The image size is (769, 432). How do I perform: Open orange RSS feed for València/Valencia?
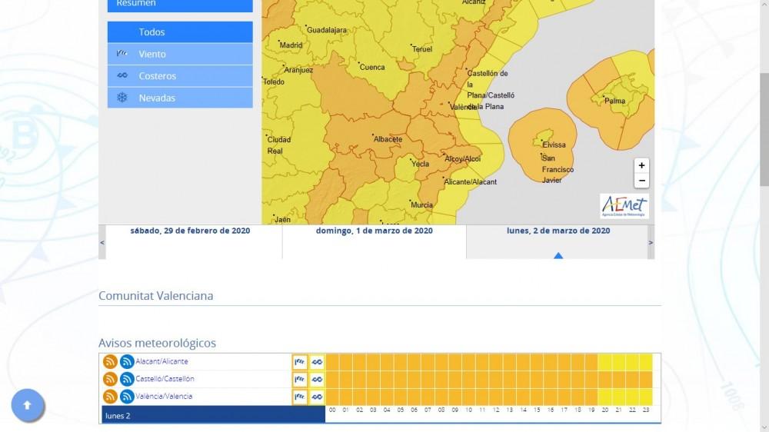pos(110,397)
